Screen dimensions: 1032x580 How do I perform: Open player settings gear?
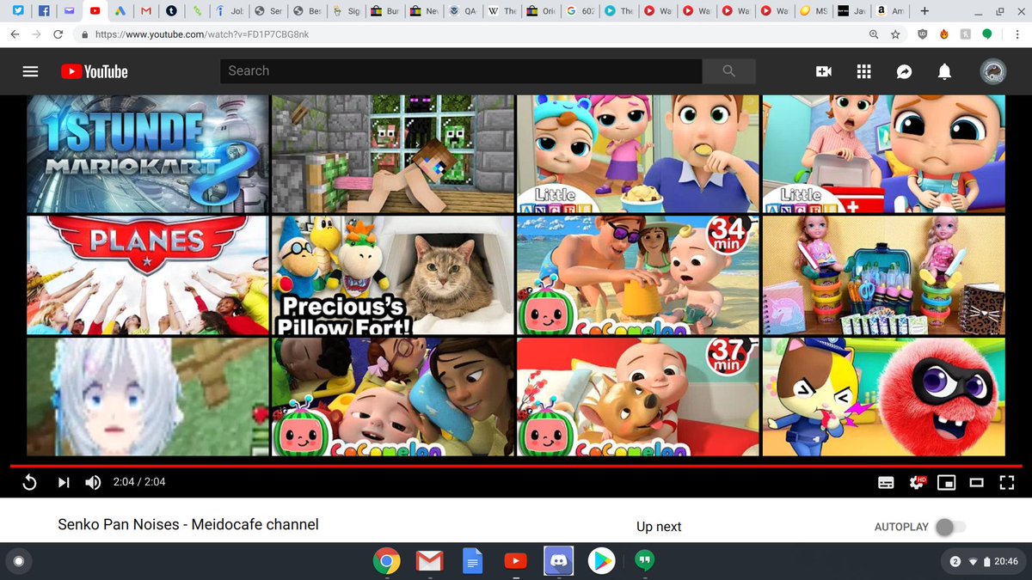917,483
